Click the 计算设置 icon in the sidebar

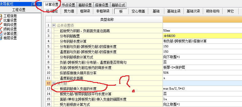1,34
